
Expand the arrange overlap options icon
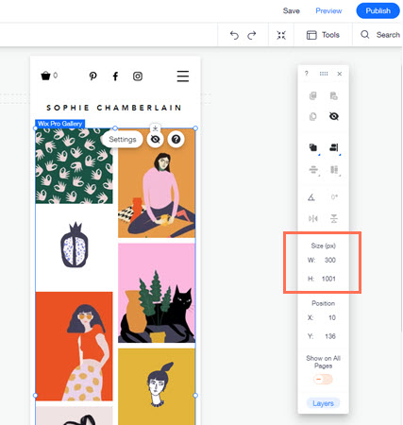pyautogui.click(x=313, y=147)
